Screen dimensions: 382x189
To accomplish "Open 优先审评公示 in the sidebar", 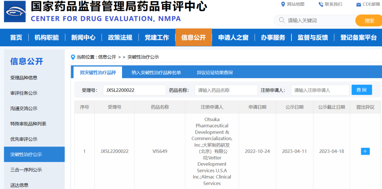I will coord(24,139).
